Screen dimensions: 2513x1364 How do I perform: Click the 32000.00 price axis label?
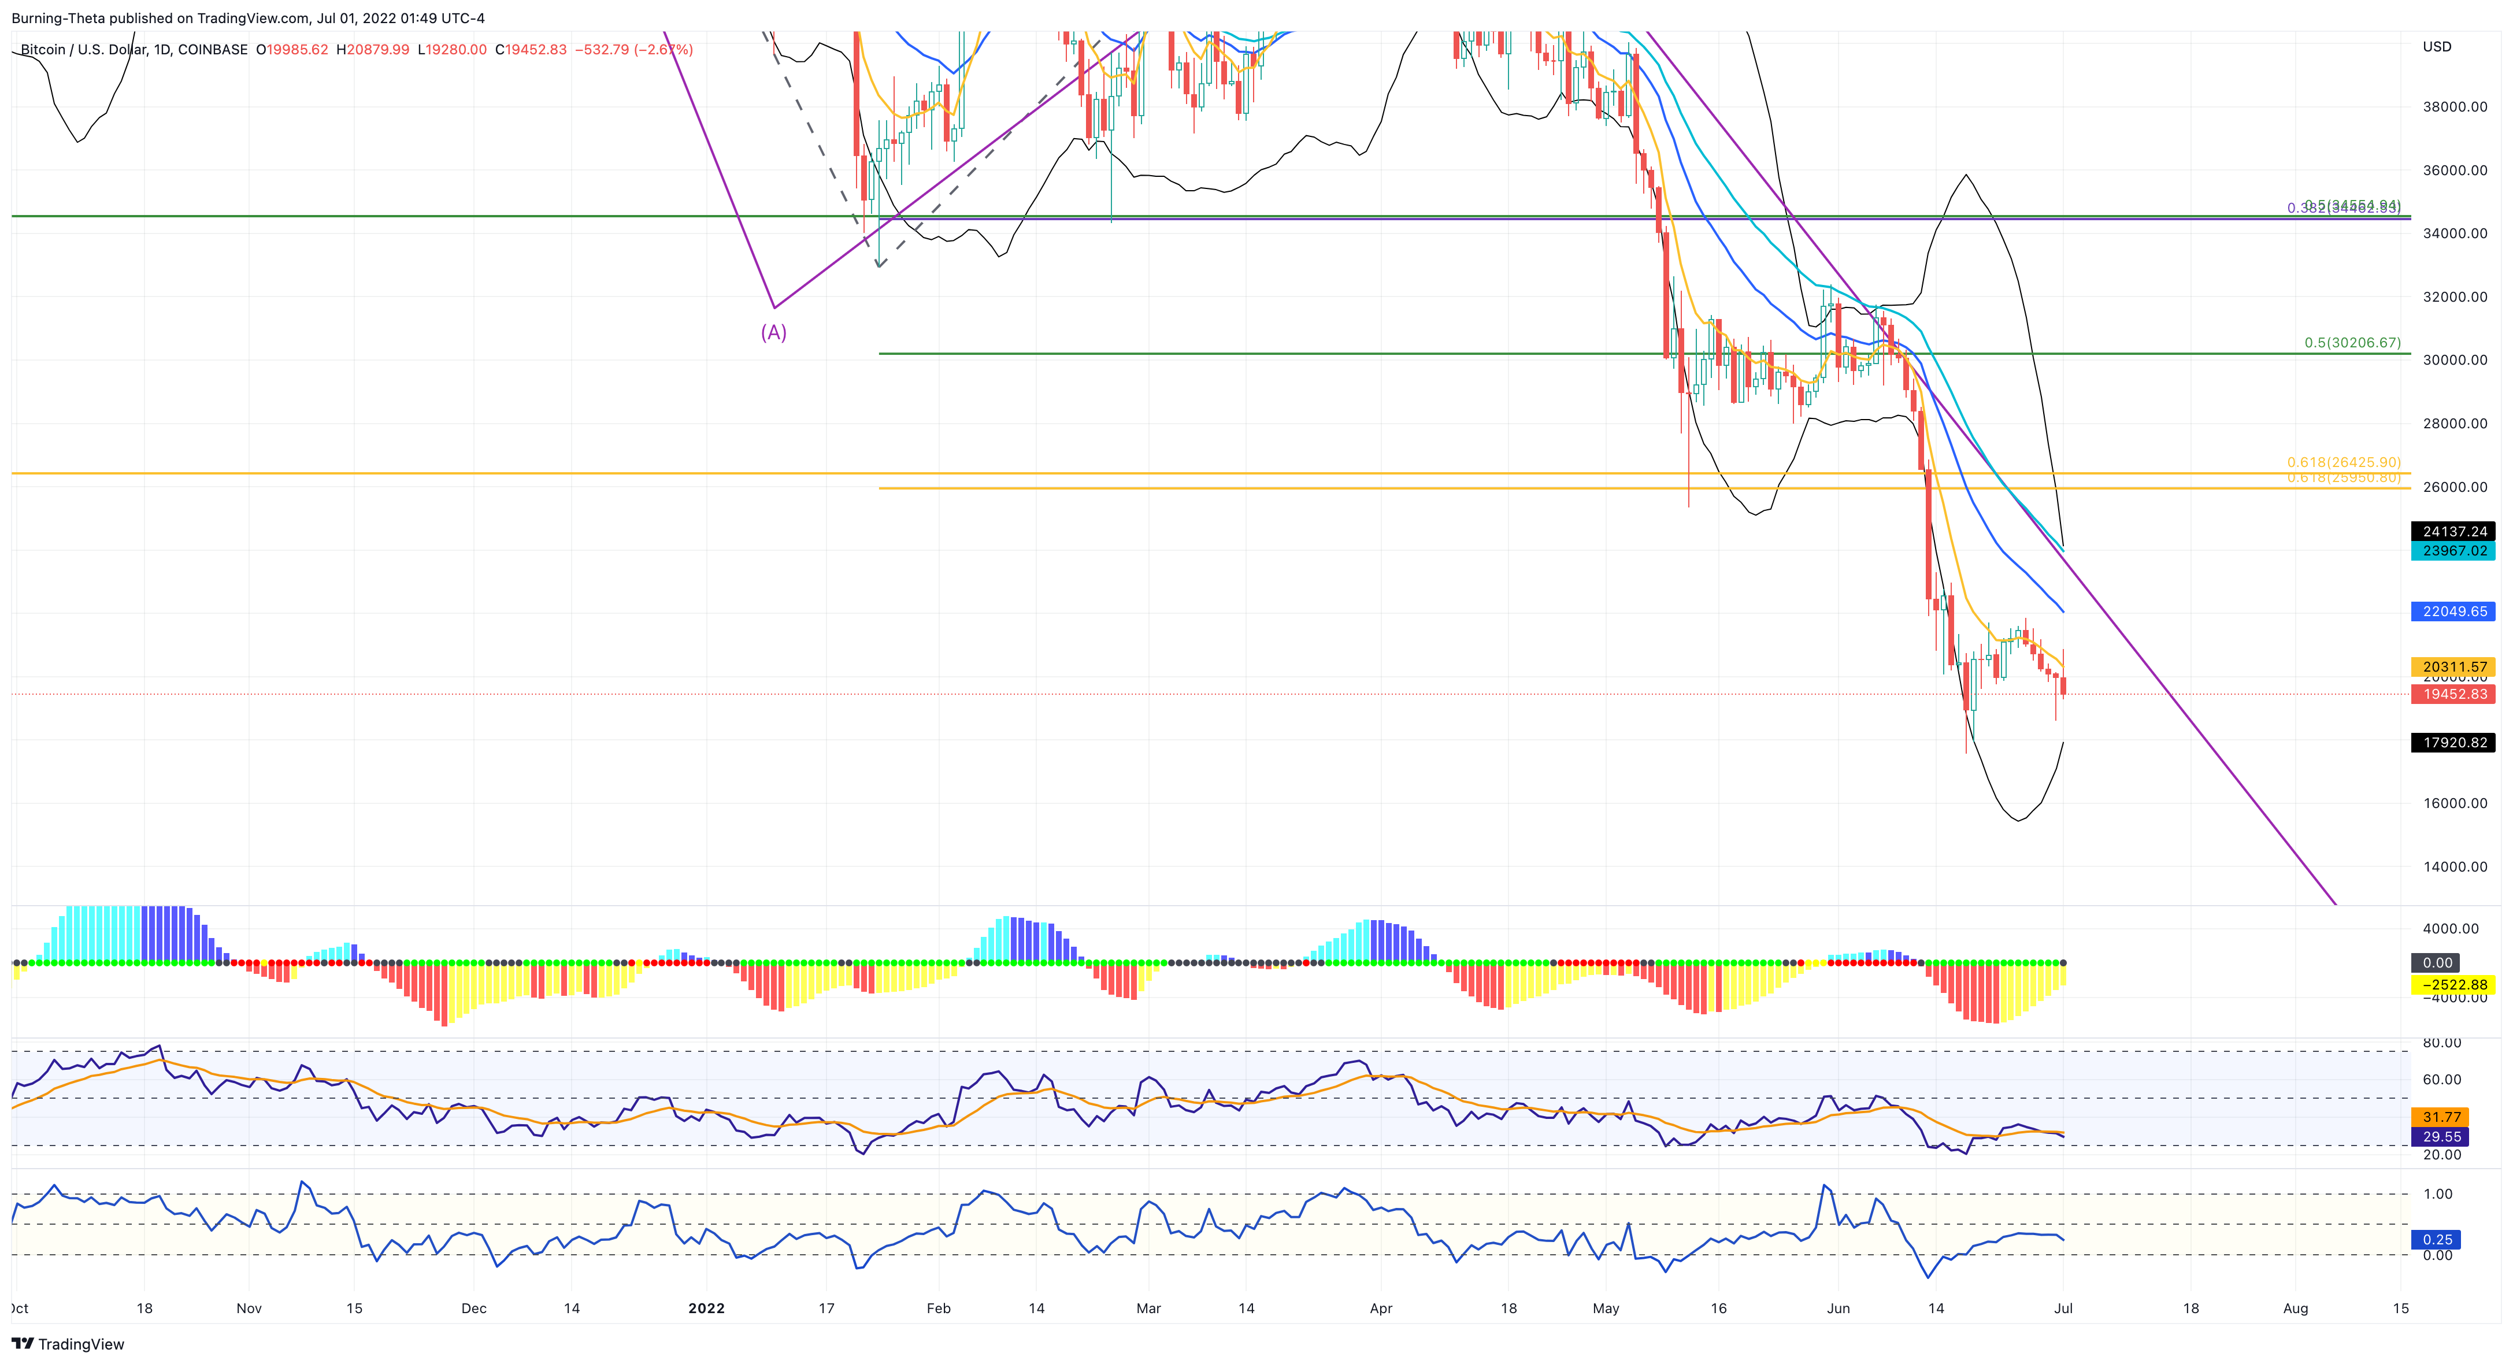pyautogui.click(x=2455, y=296)
